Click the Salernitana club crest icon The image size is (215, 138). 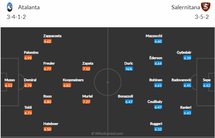point(205,7)
